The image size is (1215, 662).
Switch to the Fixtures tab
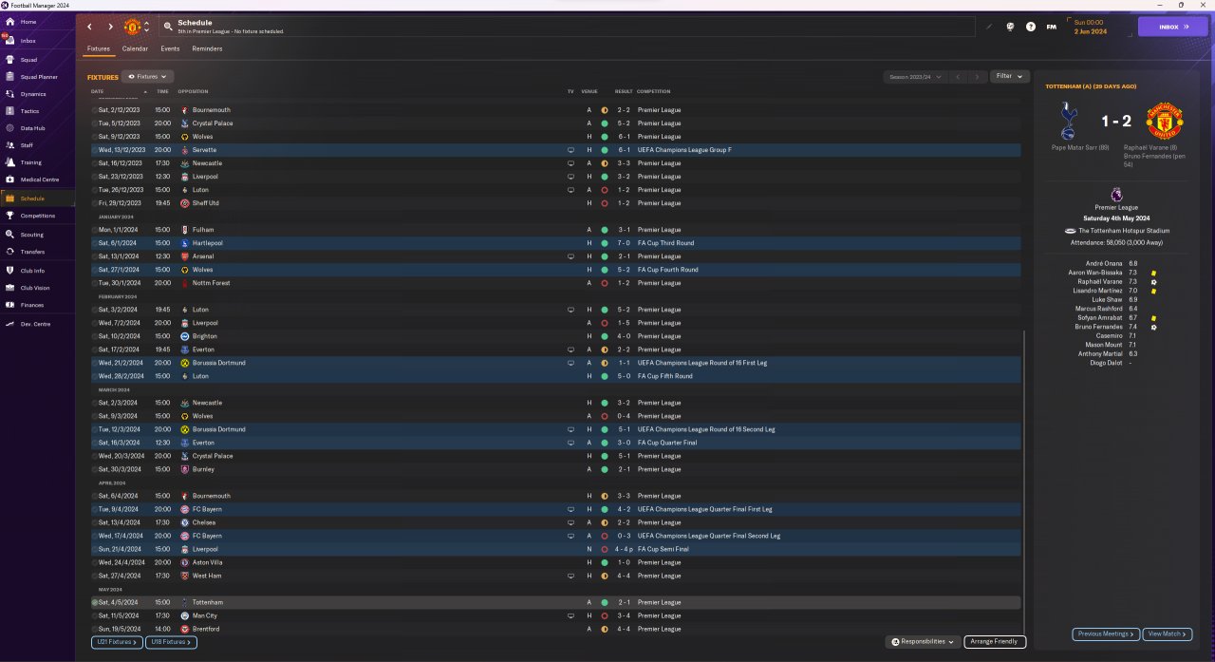[x=99, y=48]
